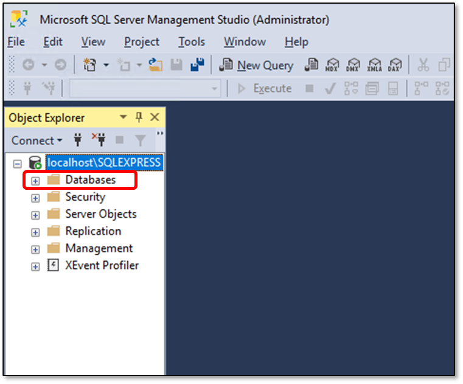Show more Object Explorer toolbar options
This screenshot has width=463, height=384.
pos(160,133)
